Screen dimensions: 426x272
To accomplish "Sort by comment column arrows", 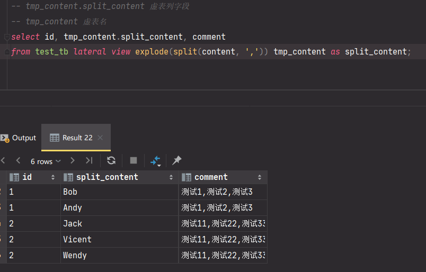I will point(260,177).
